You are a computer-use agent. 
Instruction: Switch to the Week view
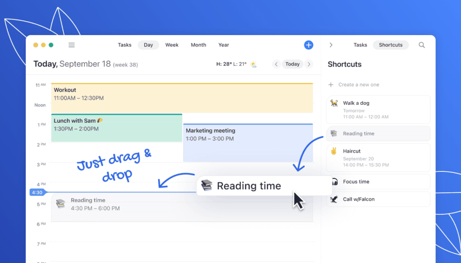(x=172, y=45)
